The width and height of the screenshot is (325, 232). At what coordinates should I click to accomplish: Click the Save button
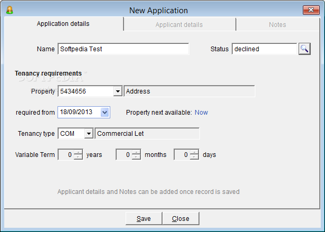(x=144, y=218)
